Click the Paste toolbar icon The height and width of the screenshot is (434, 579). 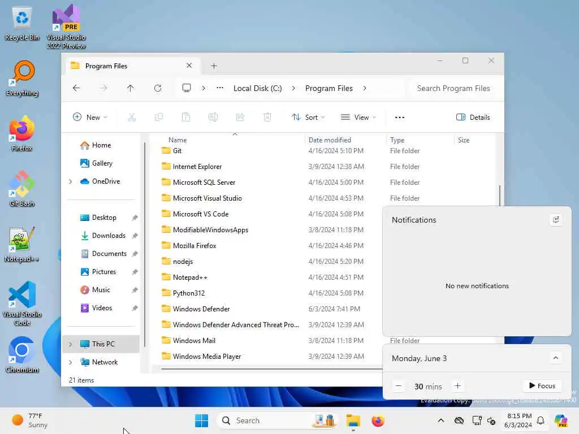(185, 118)
